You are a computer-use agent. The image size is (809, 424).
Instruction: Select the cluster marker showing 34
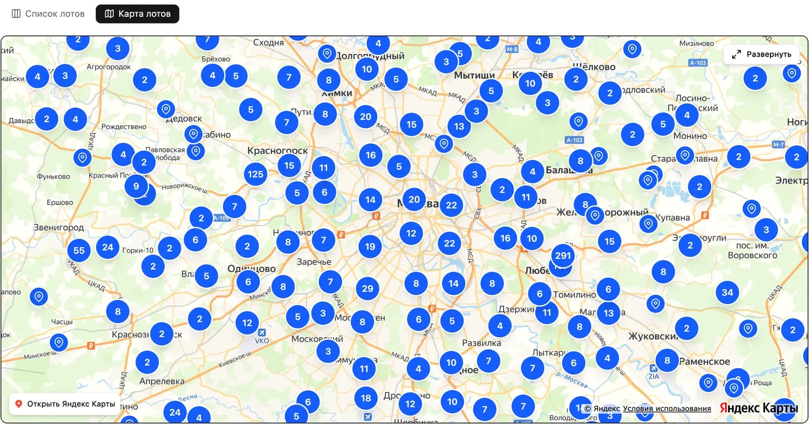coord(728,292)
